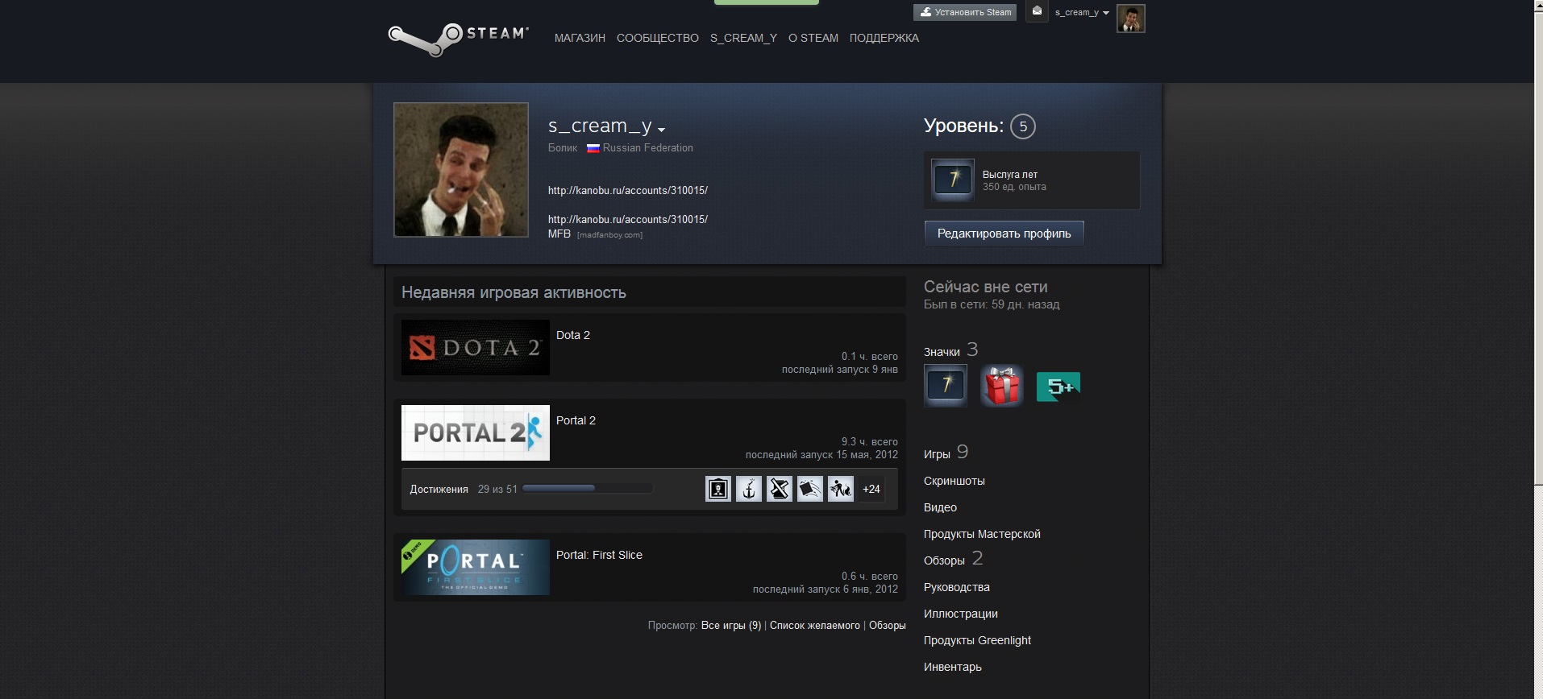Expand the s_cream_y account dropdown at top
Screen dimensions: 1543x699
tap(1082, 12)
